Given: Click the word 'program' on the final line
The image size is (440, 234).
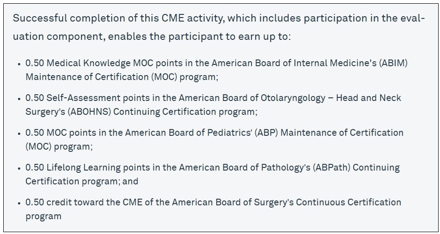Looking at the screenshot, I should pos(44,216).
